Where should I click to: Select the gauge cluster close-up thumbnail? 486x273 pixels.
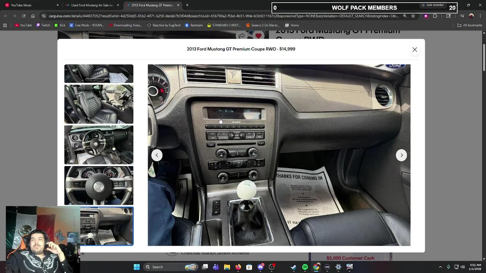(x=99, y=185)
